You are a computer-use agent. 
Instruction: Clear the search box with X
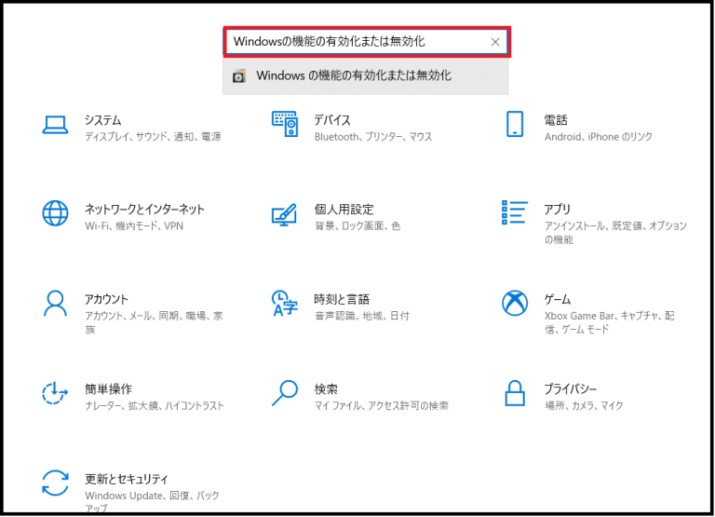[x=495, y=42]
